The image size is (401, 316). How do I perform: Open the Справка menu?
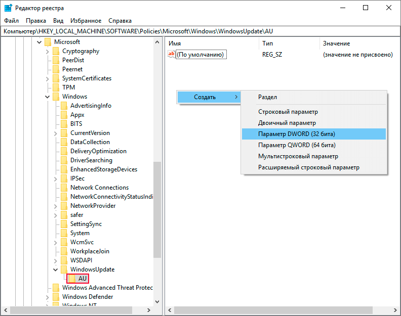[119, 21]
